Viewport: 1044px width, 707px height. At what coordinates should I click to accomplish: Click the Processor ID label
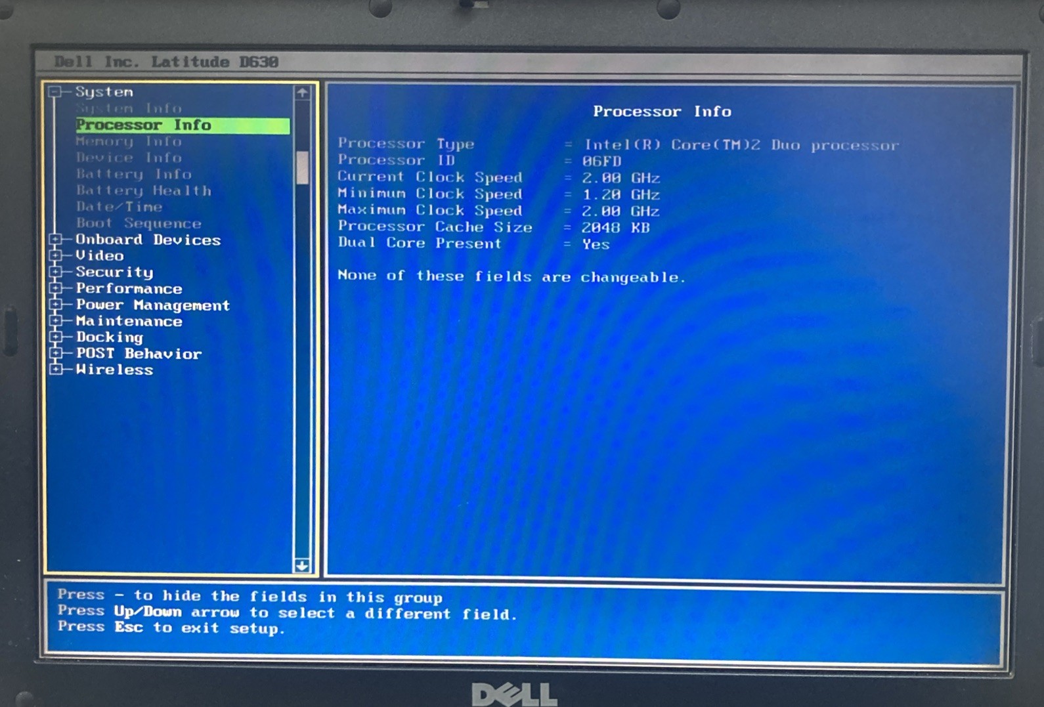pos(396,160)
